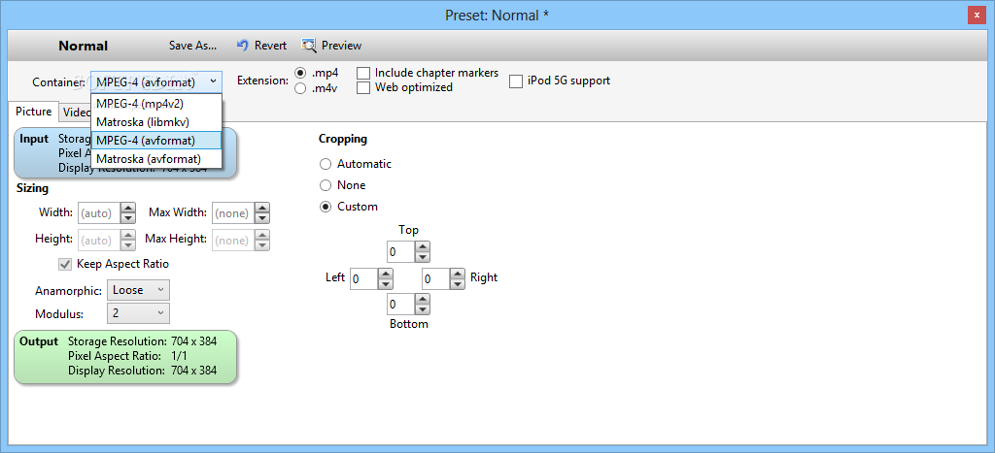Increase Max Width with the up arrow
Viewport: 995px width, 453px height.
[x=262, y=208]
